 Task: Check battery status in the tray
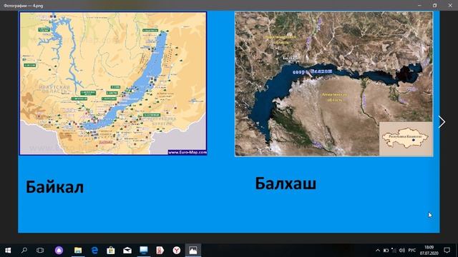click(386, 251)
